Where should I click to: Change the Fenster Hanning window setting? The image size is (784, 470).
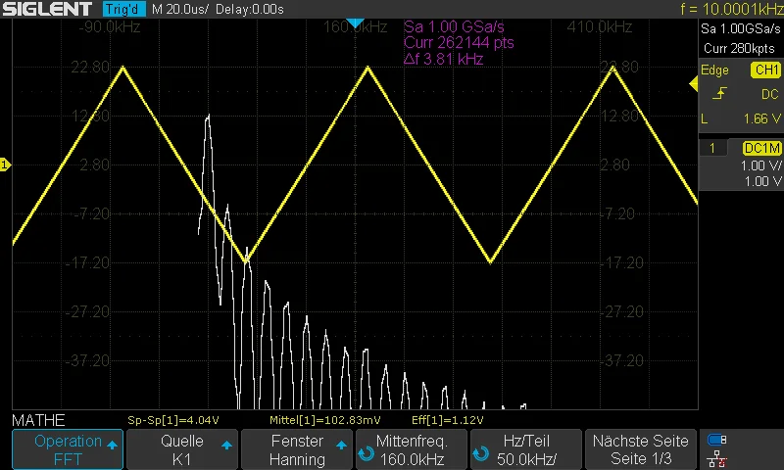point(297,449)
